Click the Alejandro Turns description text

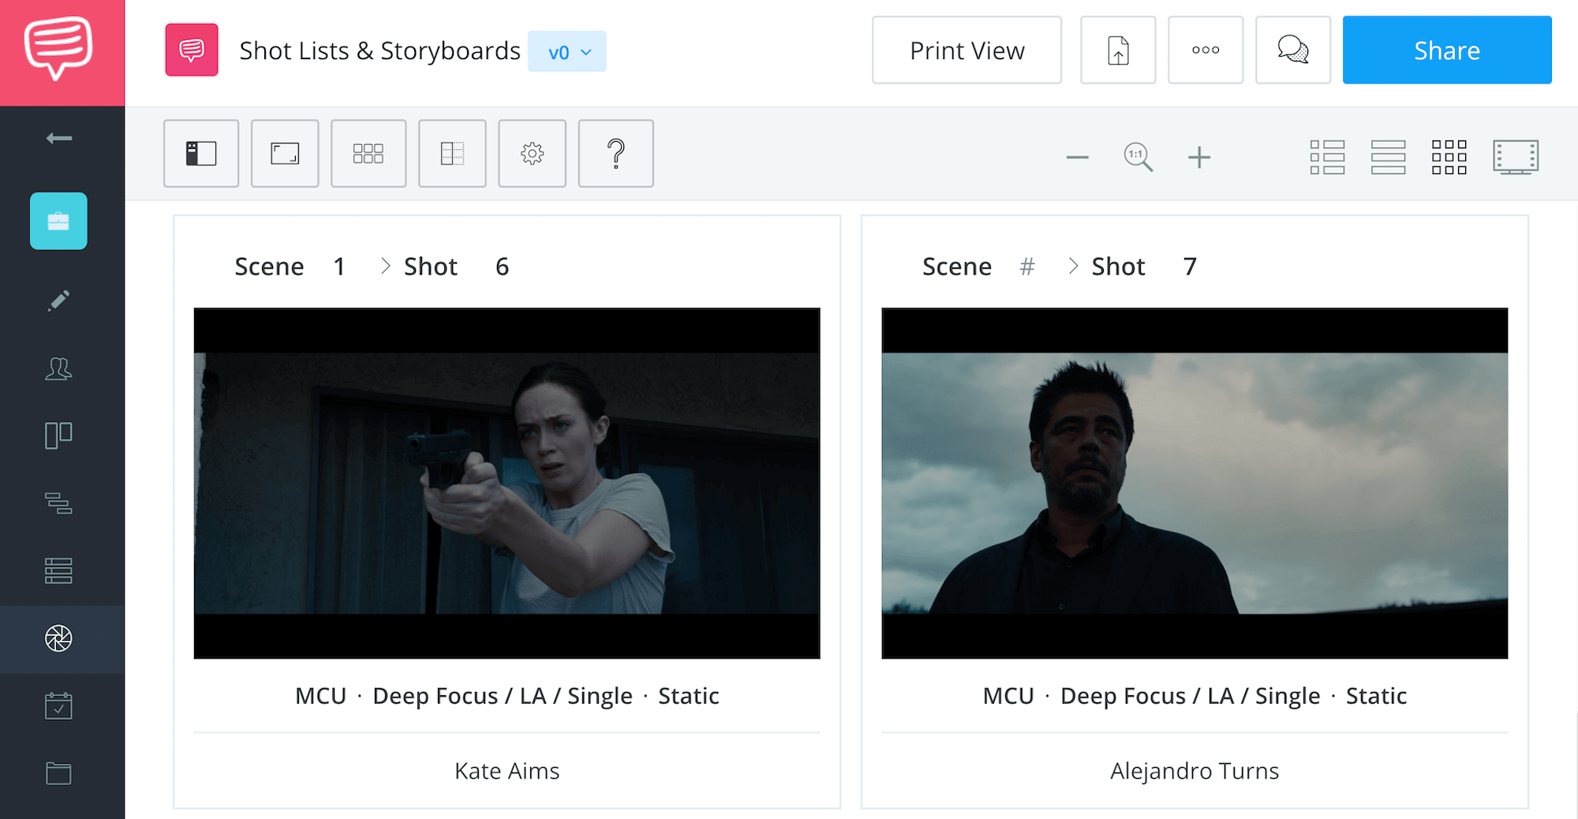tap(1195, 771)
